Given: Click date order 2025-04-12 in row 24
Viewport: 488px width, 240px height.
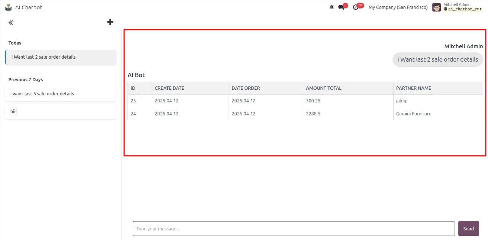Looking at the screenshot, I should click(x=266, y=114).
